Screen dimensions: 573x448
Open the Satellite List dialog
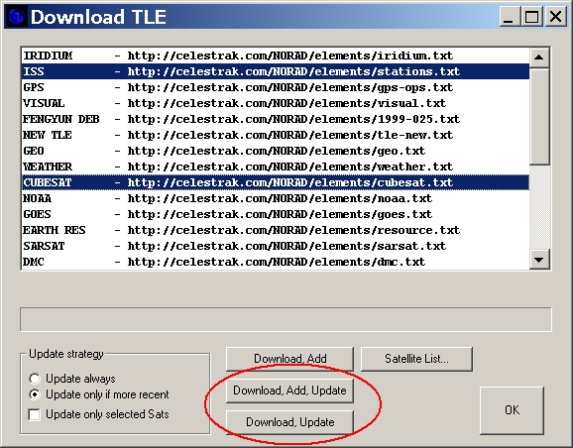pos(416,359)
